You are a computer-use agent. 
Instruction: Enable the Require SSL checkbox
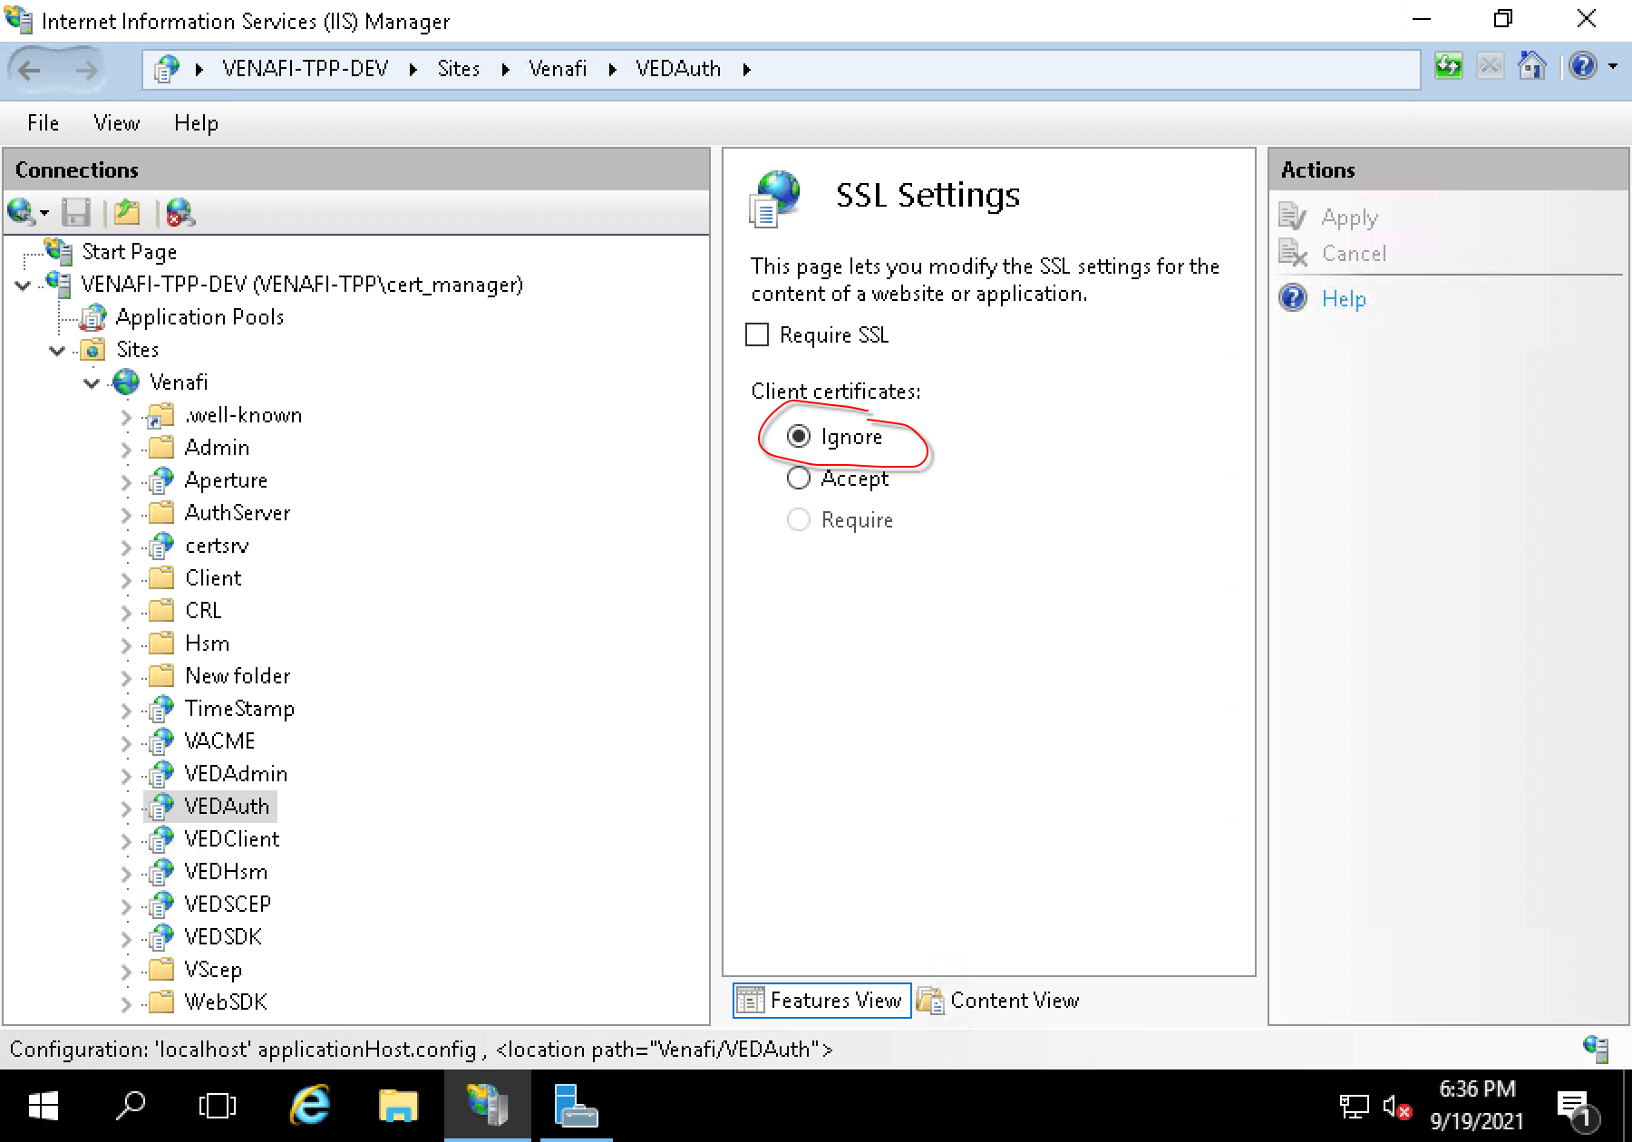757,334
